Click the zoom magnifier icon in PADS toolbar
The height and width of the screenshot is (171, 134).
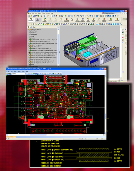click(x=50, y=74)
